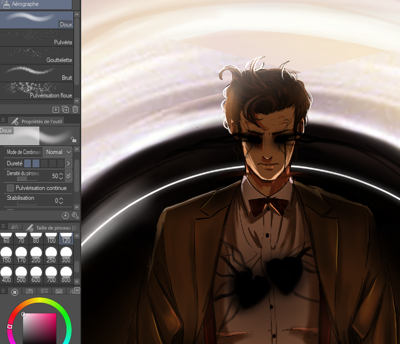Select brush size 400
Screen dimensions: 400x344
tap(6, 275)
